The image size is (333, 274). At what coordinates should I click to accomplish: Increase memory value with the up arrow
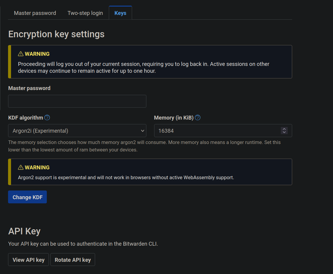click(x=284, y=129)
